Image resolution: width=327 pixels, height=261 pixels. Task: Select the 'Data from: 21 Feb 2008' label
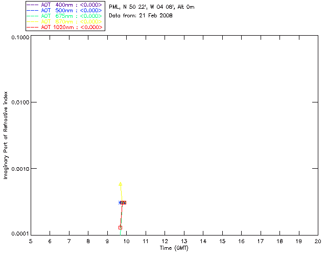click(x=141, y=16)
